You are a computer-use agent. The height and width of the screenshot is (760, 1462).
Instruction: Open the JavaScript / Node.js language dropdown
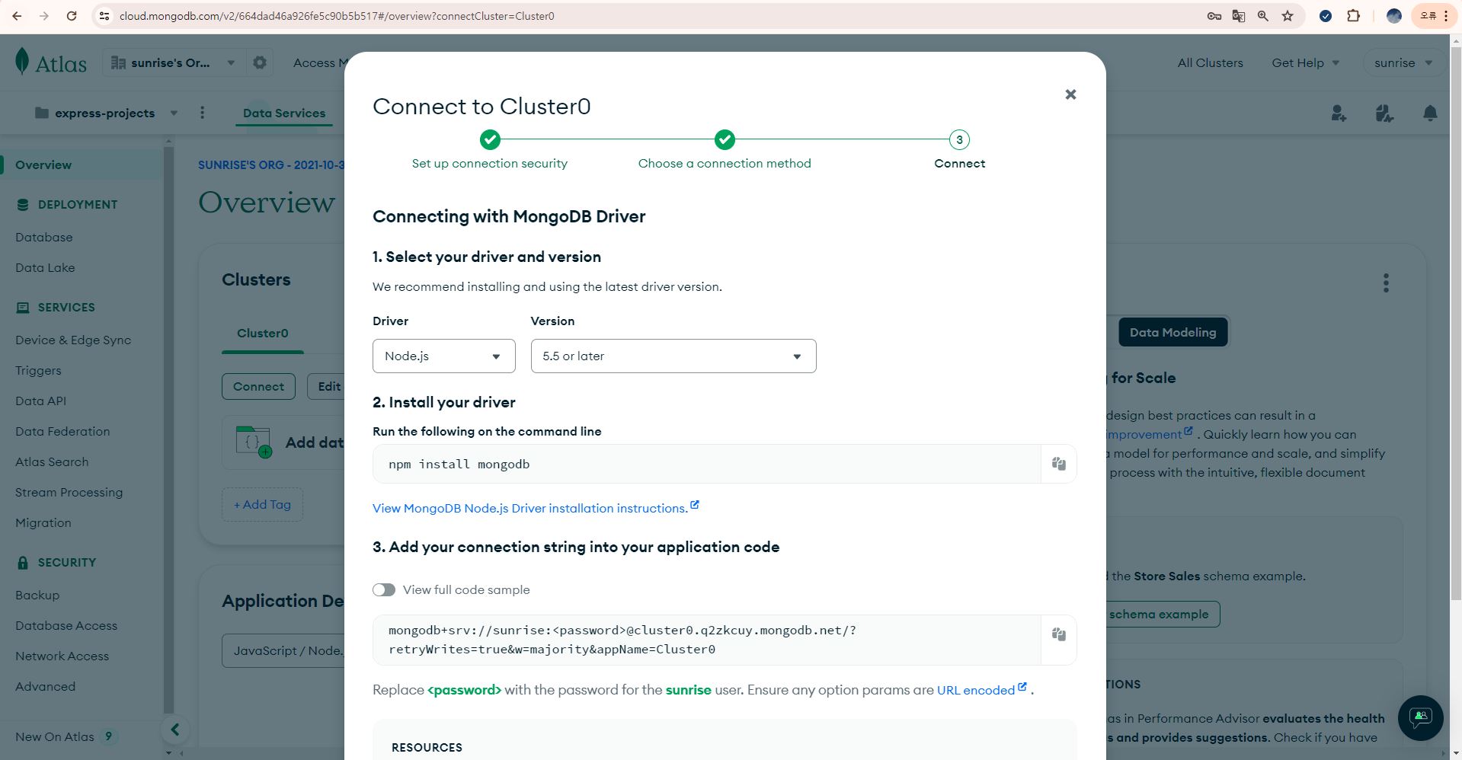[283, 650]
